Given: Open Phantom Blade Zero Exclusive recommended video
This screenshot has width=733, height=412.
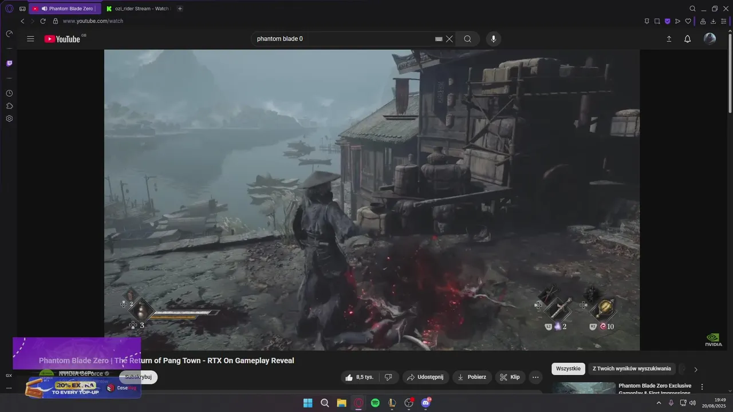Looking at the screenshot, I should (655, 389).
